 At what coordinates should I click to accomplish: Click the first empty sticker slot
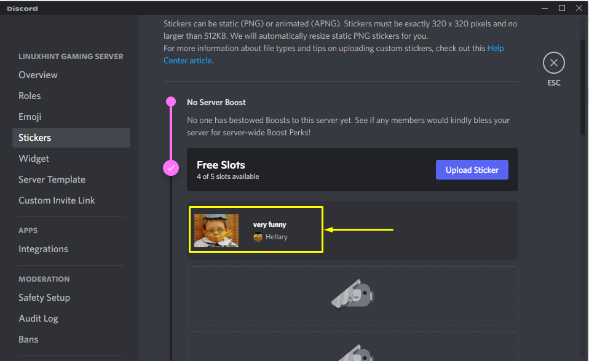click(352, 296)
